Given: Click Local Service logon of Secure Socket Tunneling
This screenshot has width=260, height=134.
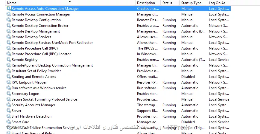Looking at the screenshot, I should (x=219, y=99).
